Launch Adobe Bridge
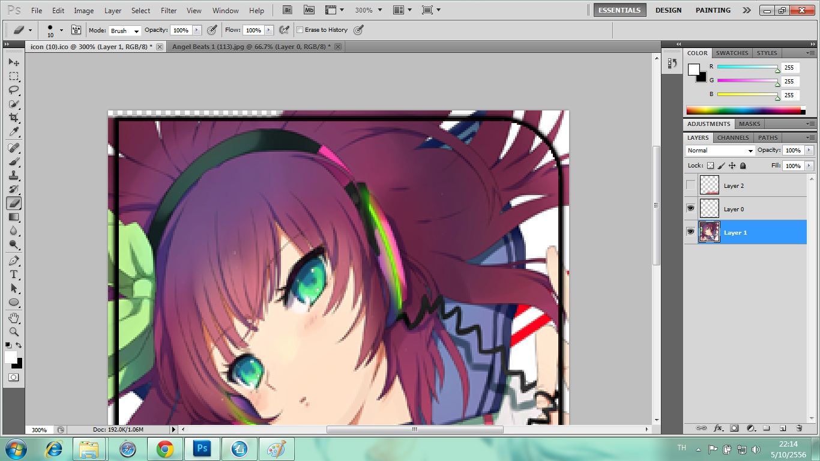Viewport: 820px width, 461px height. [x=288, y=10]
